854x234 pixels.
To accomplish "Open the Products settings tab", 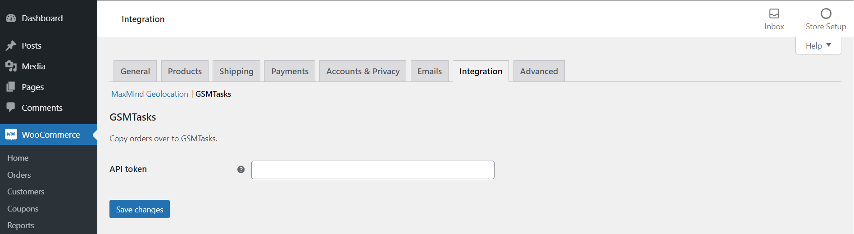I will 185,71.
